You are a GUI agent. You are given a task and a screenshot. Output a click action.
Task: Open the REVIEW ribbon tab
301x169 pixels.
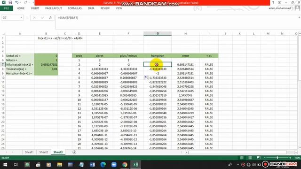tap(105, 8)
